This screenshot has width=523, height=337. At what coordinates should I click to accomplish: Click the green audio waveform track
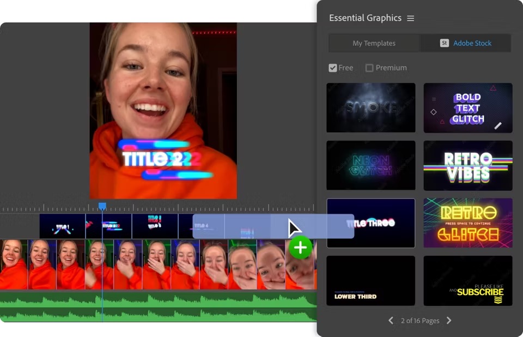pyautogui.click(x=158, y=306)
